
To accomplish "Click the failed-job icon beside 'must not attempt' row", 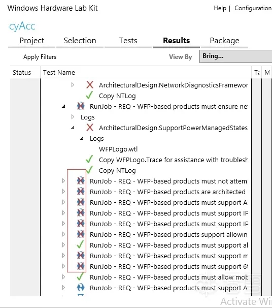I will click(x=81, y=181).
